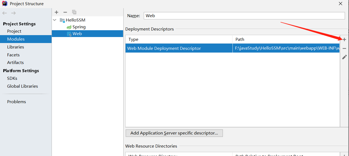Open Project settings section
This screenshot has height=156, width=349.
point(14,31)
